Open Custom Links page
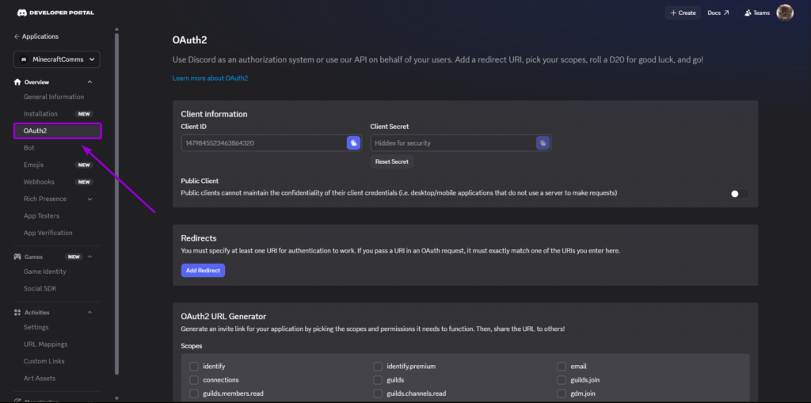The image size is (811, 403). click(44, 361)
